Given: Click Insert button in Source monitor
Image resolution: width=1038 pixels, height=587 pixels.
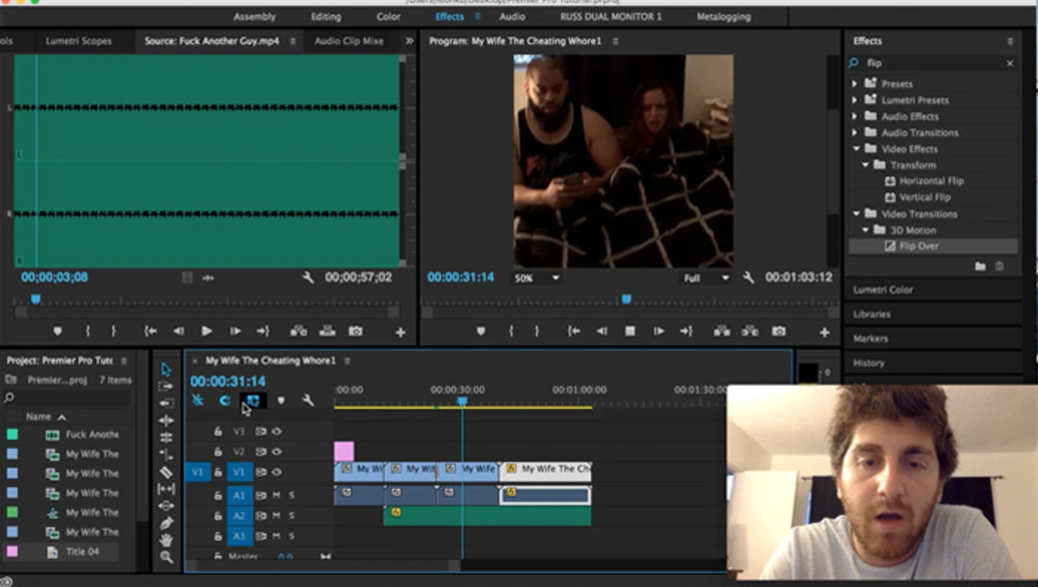Looking at the screenshot, I should click(299, 331).
